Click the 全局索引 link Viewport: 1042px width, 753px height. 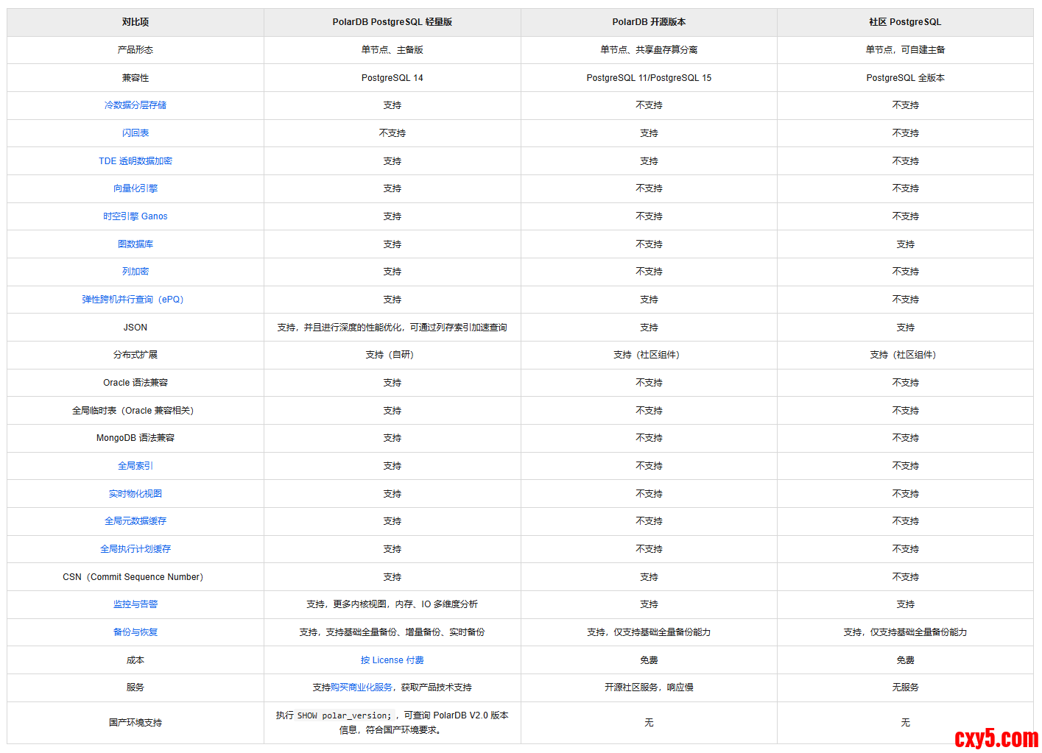[x=135, y=466]
